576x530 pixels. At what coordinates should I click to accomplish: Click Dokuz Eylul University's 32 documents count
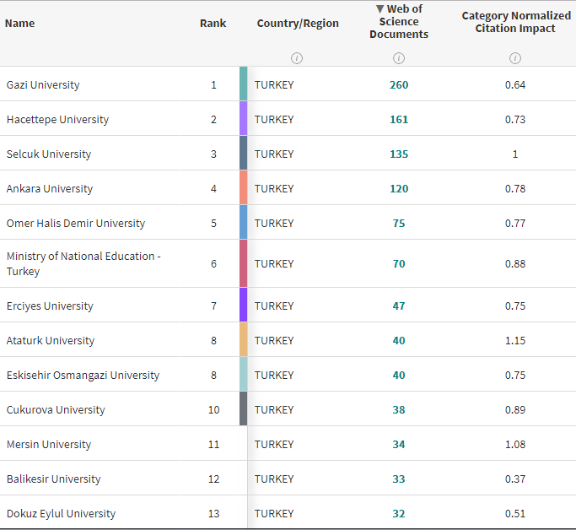tap(399, 513)
